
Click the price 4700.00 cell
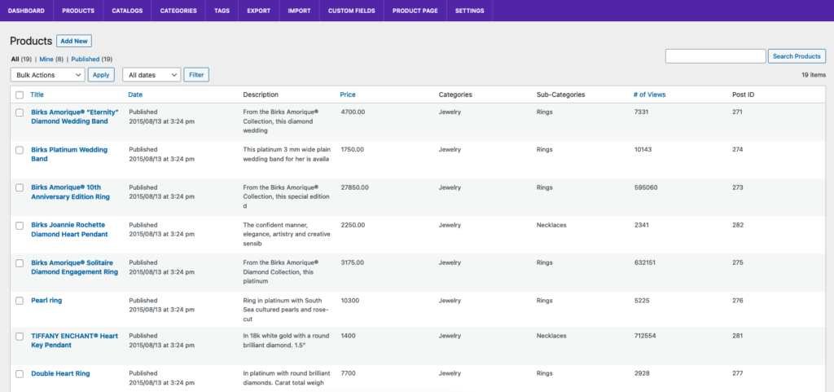coord(353,112)
